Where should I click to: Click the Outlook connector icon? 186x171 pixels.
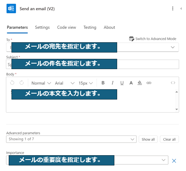[x=11, y=9]
